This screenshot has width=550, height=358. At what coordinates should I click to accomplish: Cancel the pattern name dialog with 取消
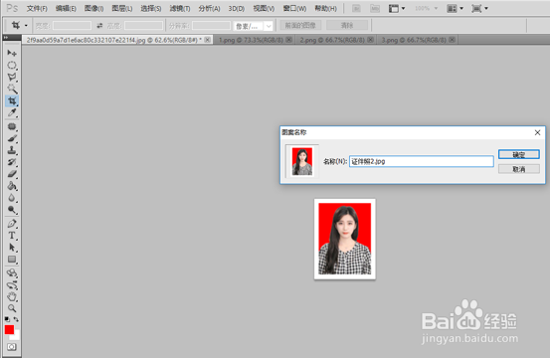519,169
